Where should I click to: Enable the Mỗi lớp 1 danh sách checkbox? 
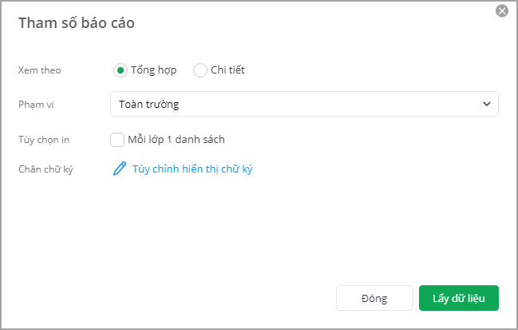coord(117,139)
